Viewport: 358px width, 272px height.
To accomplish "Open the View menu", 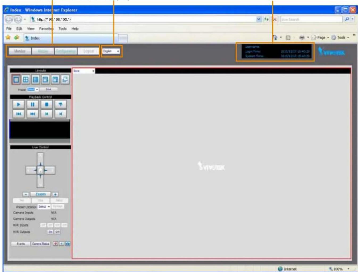I will [x=31, y=28].
